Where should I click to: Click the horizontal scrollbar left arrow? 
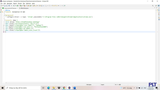tap(6, 83)
